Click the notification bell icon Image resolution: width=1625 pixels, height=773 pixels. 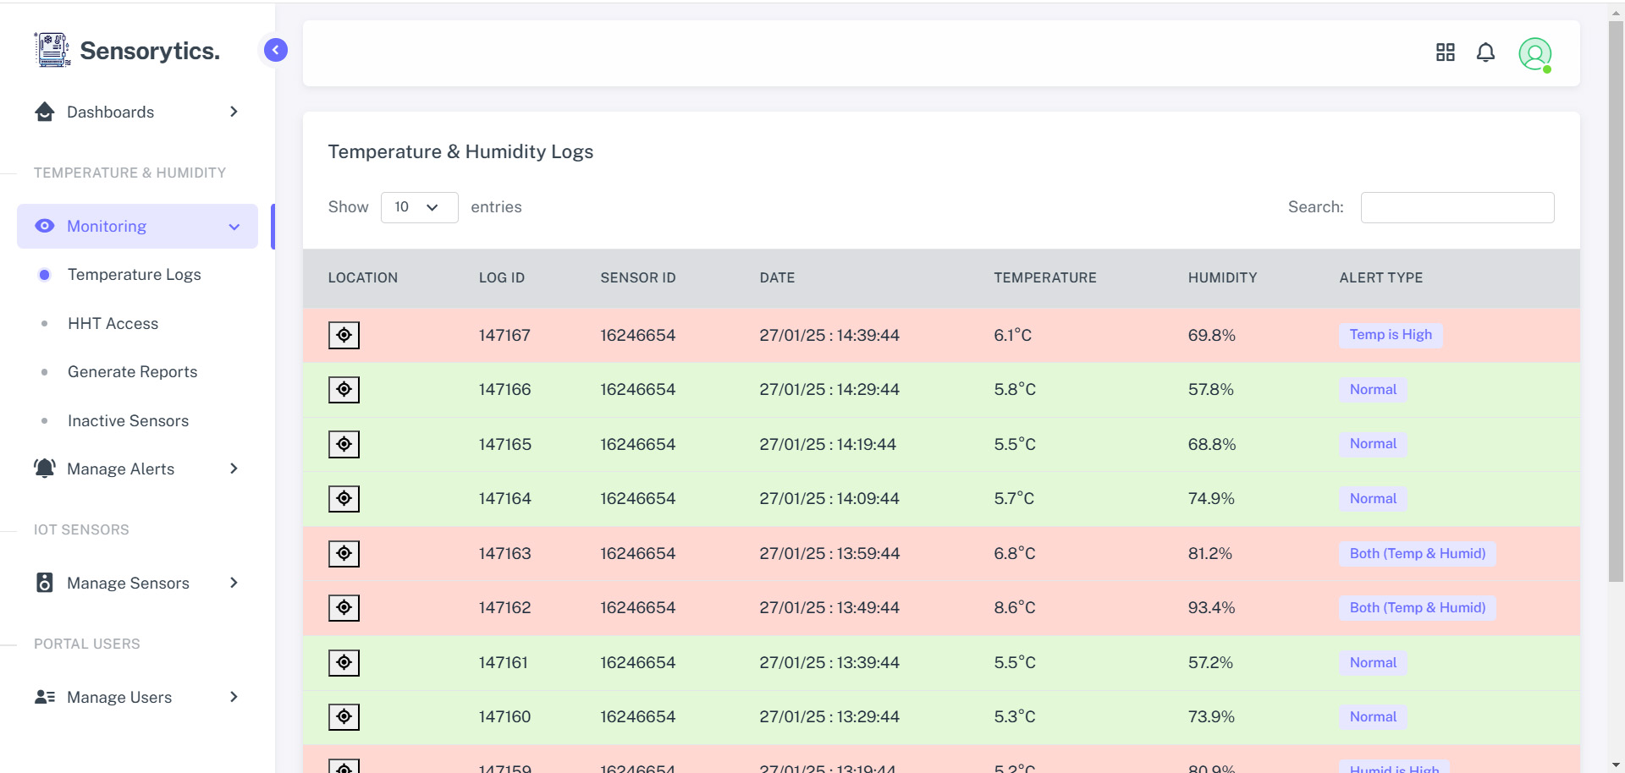click(1485, 53)
